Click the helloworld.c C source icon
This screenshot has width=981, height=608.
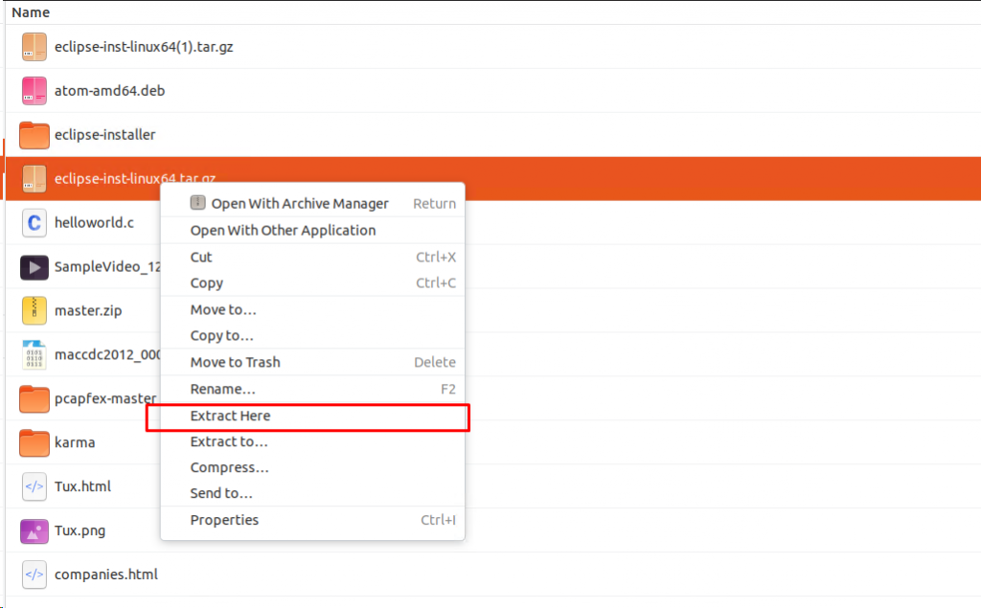click(x=34, y=223)
